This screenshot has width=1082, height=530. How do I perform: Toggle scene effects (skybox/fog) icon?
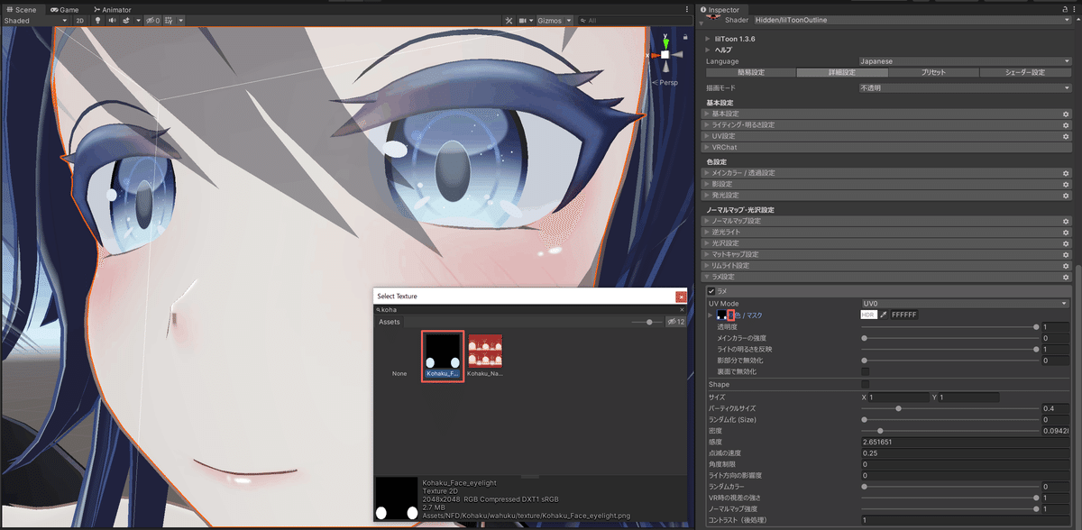point(128,20)
